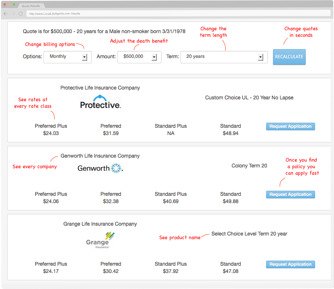Click Grange Standard Plus rate $37.92
Image resolution: width=334 pixels, height=289 pixels.
[171, 271]
